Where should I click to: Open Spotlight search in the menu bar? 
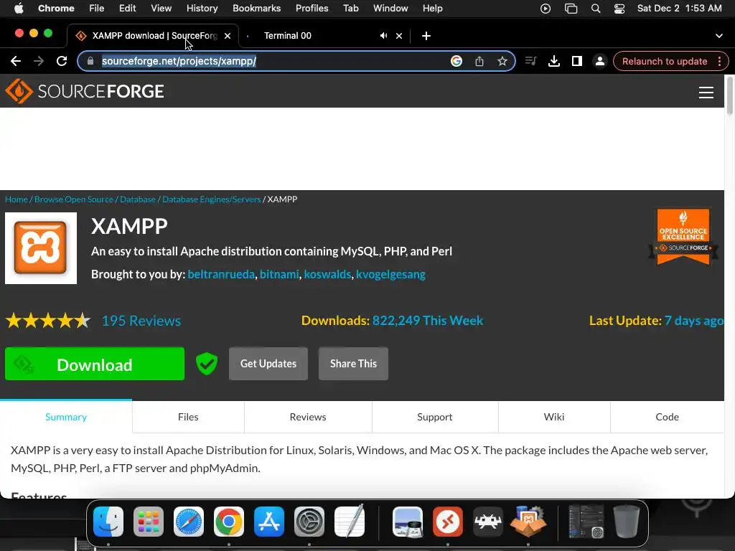pos(595,9)
